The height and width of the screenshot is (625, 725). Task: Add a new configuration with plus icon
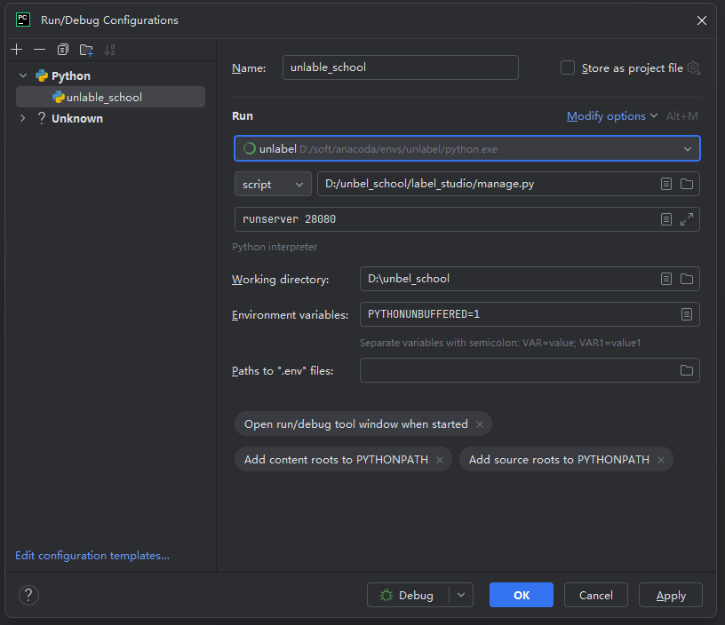point(17,50)
